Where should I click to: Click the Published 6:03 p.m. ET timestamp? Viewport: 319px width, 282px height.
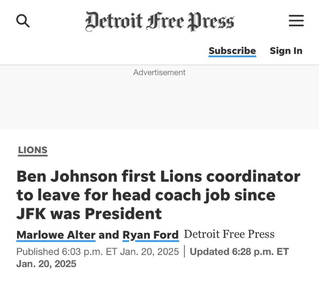tap(98, 252)
